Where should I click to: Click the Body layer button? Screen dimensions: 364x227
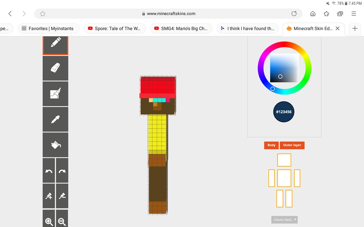coord(271,145)
